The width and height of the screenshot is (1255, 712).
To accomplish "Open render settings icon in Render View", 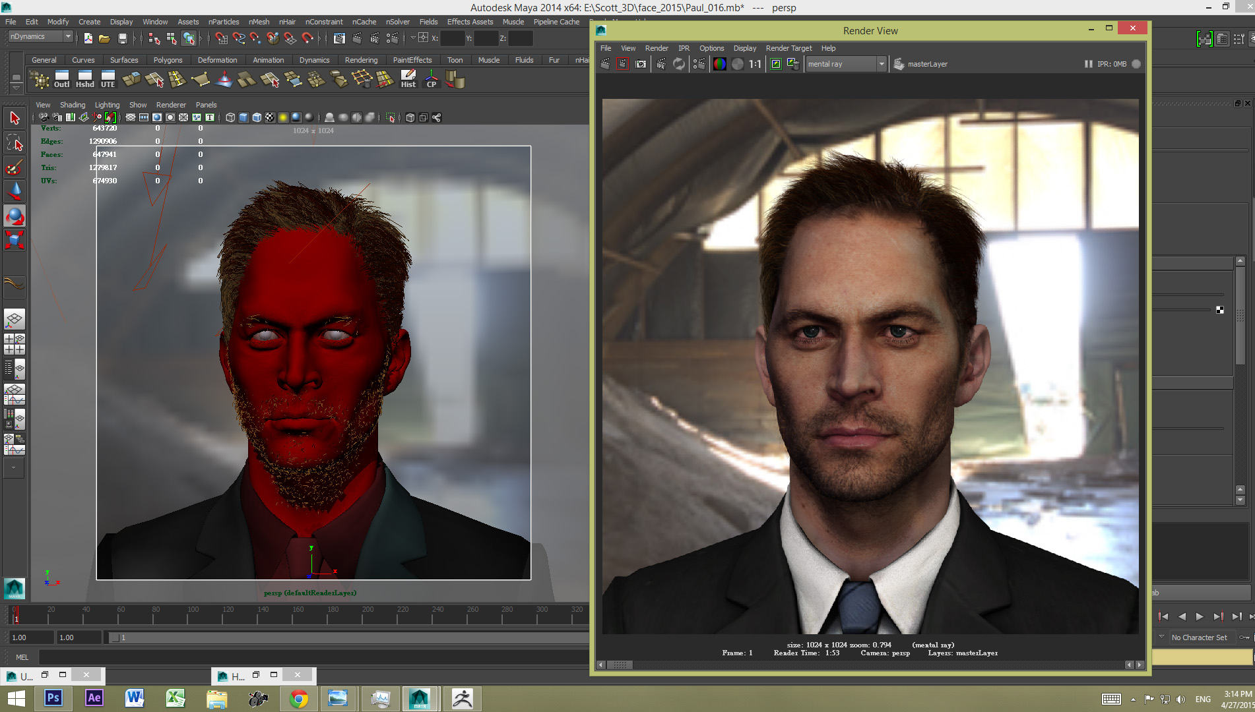I will tap(699, 64).
